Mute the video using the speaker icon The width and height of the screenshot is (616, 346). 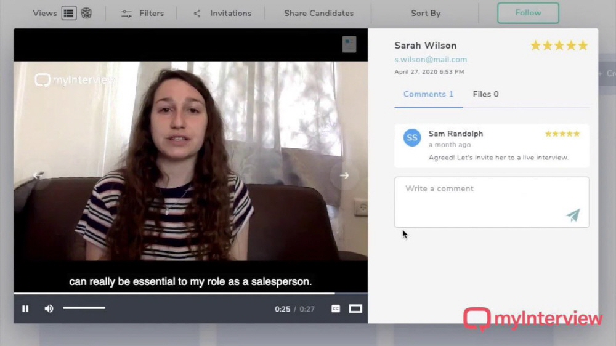(x=49, y=308)
